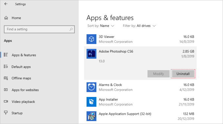Select the Default apps icon

pyautogui.click(x=6, y=66)
